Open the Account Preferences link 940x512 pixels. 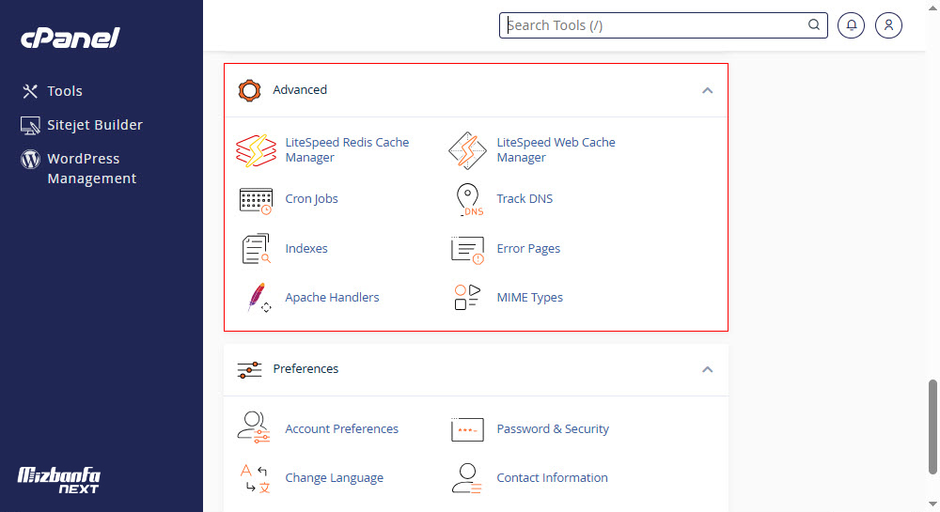[341, 428]
